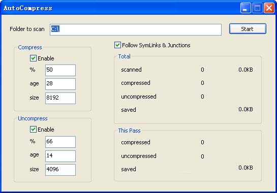Click the This Pass saved value
277x193 pixels.
pos(245,168)
